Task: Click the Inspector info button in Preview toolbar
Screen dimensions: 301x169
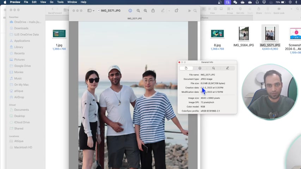Action: [130, 11]
